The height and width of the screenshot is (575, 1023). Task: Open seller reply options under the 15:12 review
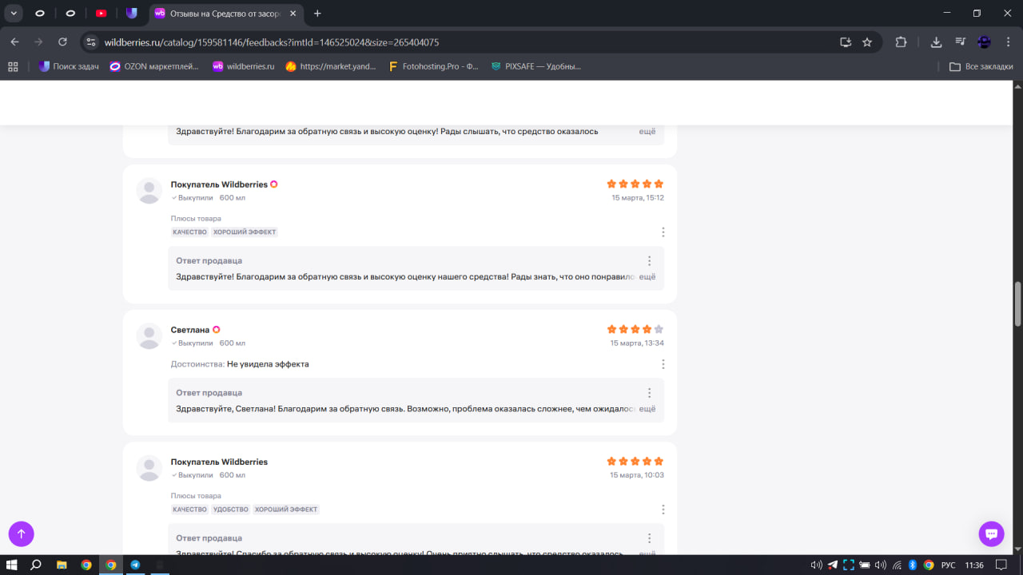coord(649,260)
